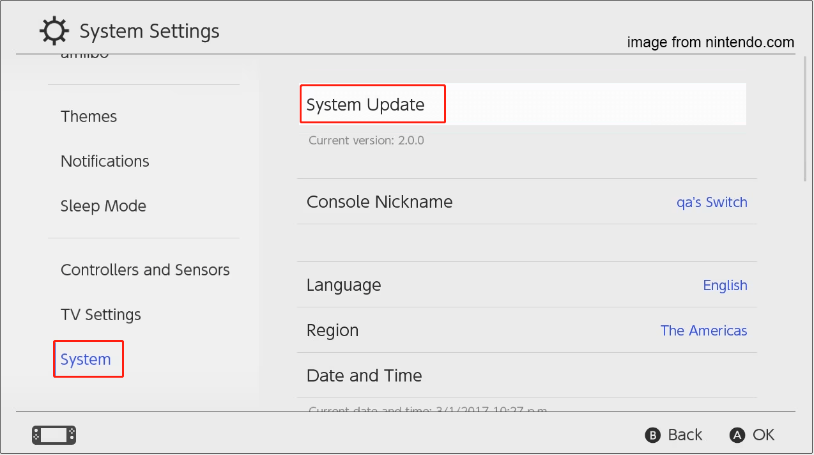Image resolution: width=814 pixels, height=455 pixels.
Task: Open Notifications settings
Action: tap(105, 161)
